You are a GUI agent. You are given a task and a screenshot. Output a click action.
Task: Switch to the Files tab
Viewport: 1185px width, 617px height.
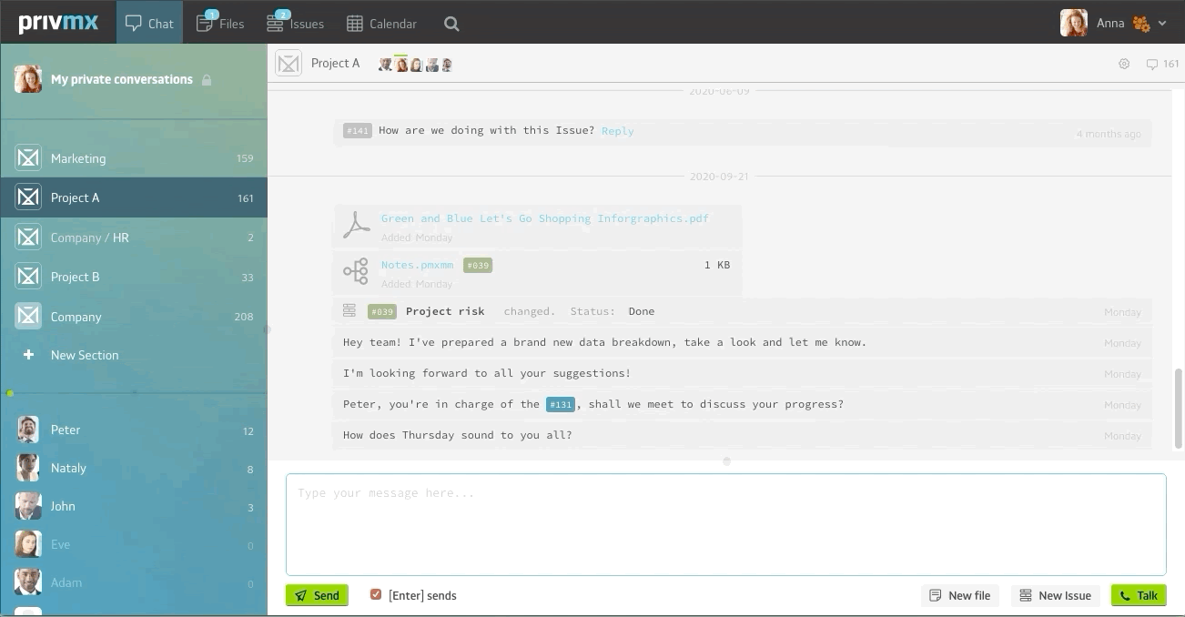tap(220, 23)
